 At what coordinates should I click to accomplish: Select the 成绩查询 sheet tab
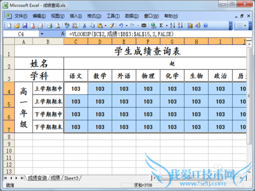pos(37,178)
